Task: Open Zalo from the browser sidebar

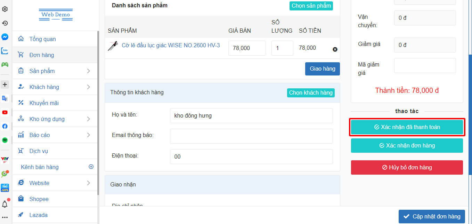Action: point(5,51)
